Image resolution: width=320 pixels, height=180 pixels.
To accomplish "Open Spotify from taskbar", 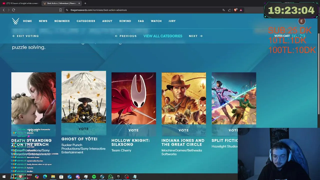I will [94, 177].
